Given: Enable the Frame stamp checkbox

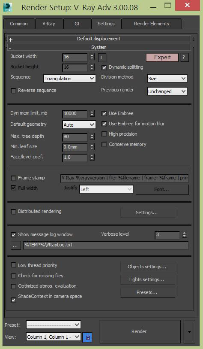Looking at the screenshot, I should point(13,178).
